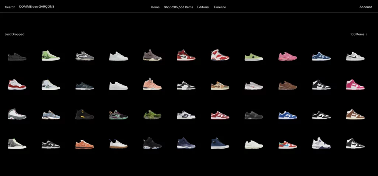Open the silver Air Max 97 sneaker
This screenshot has width=378, height=176.
(254, 86)
